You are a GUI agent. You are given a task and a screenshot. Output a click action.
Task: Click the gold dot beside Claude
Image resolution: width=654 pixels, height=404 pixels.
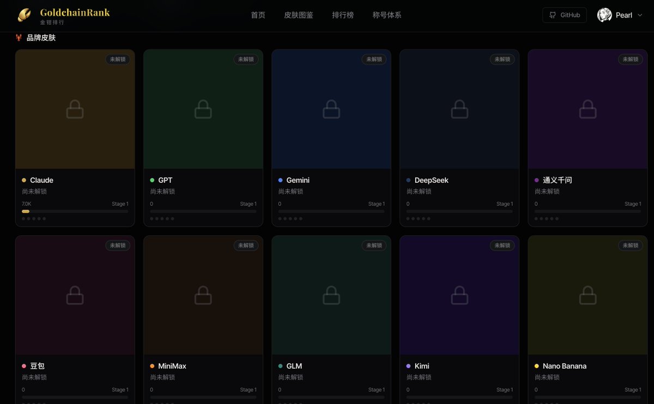click(x=24, y=180)
